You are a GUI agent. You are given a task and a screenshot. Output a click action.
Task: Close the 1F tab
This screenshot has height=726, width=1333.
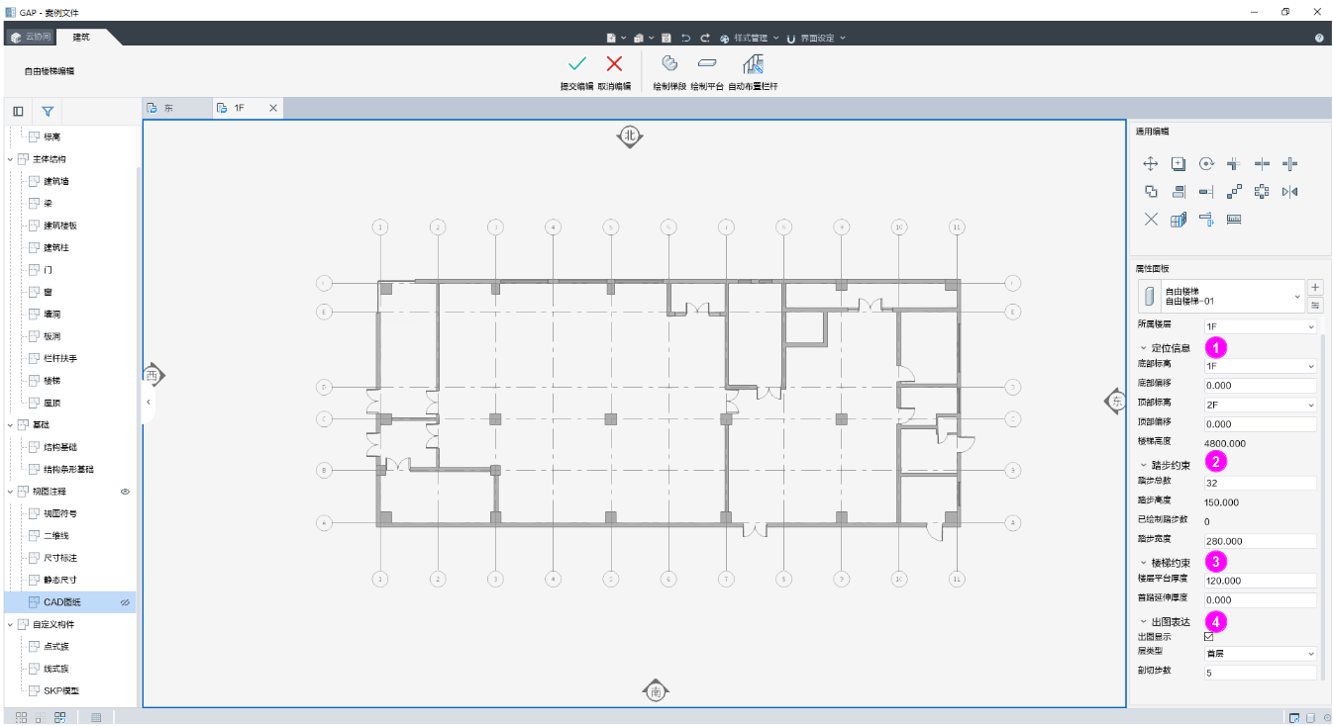[x=273, y=108]
